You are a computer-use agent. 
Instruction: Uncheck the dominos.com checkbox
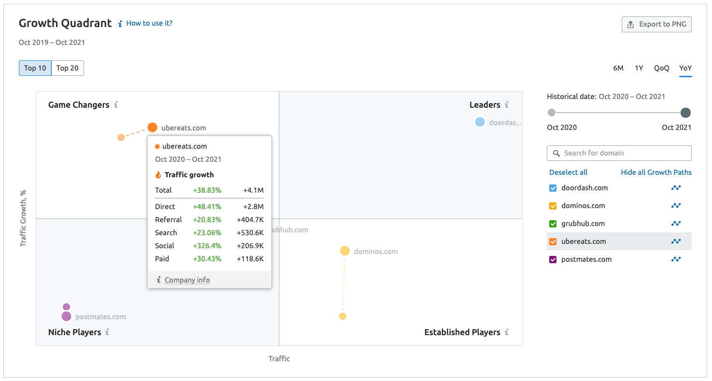[553, 206]
